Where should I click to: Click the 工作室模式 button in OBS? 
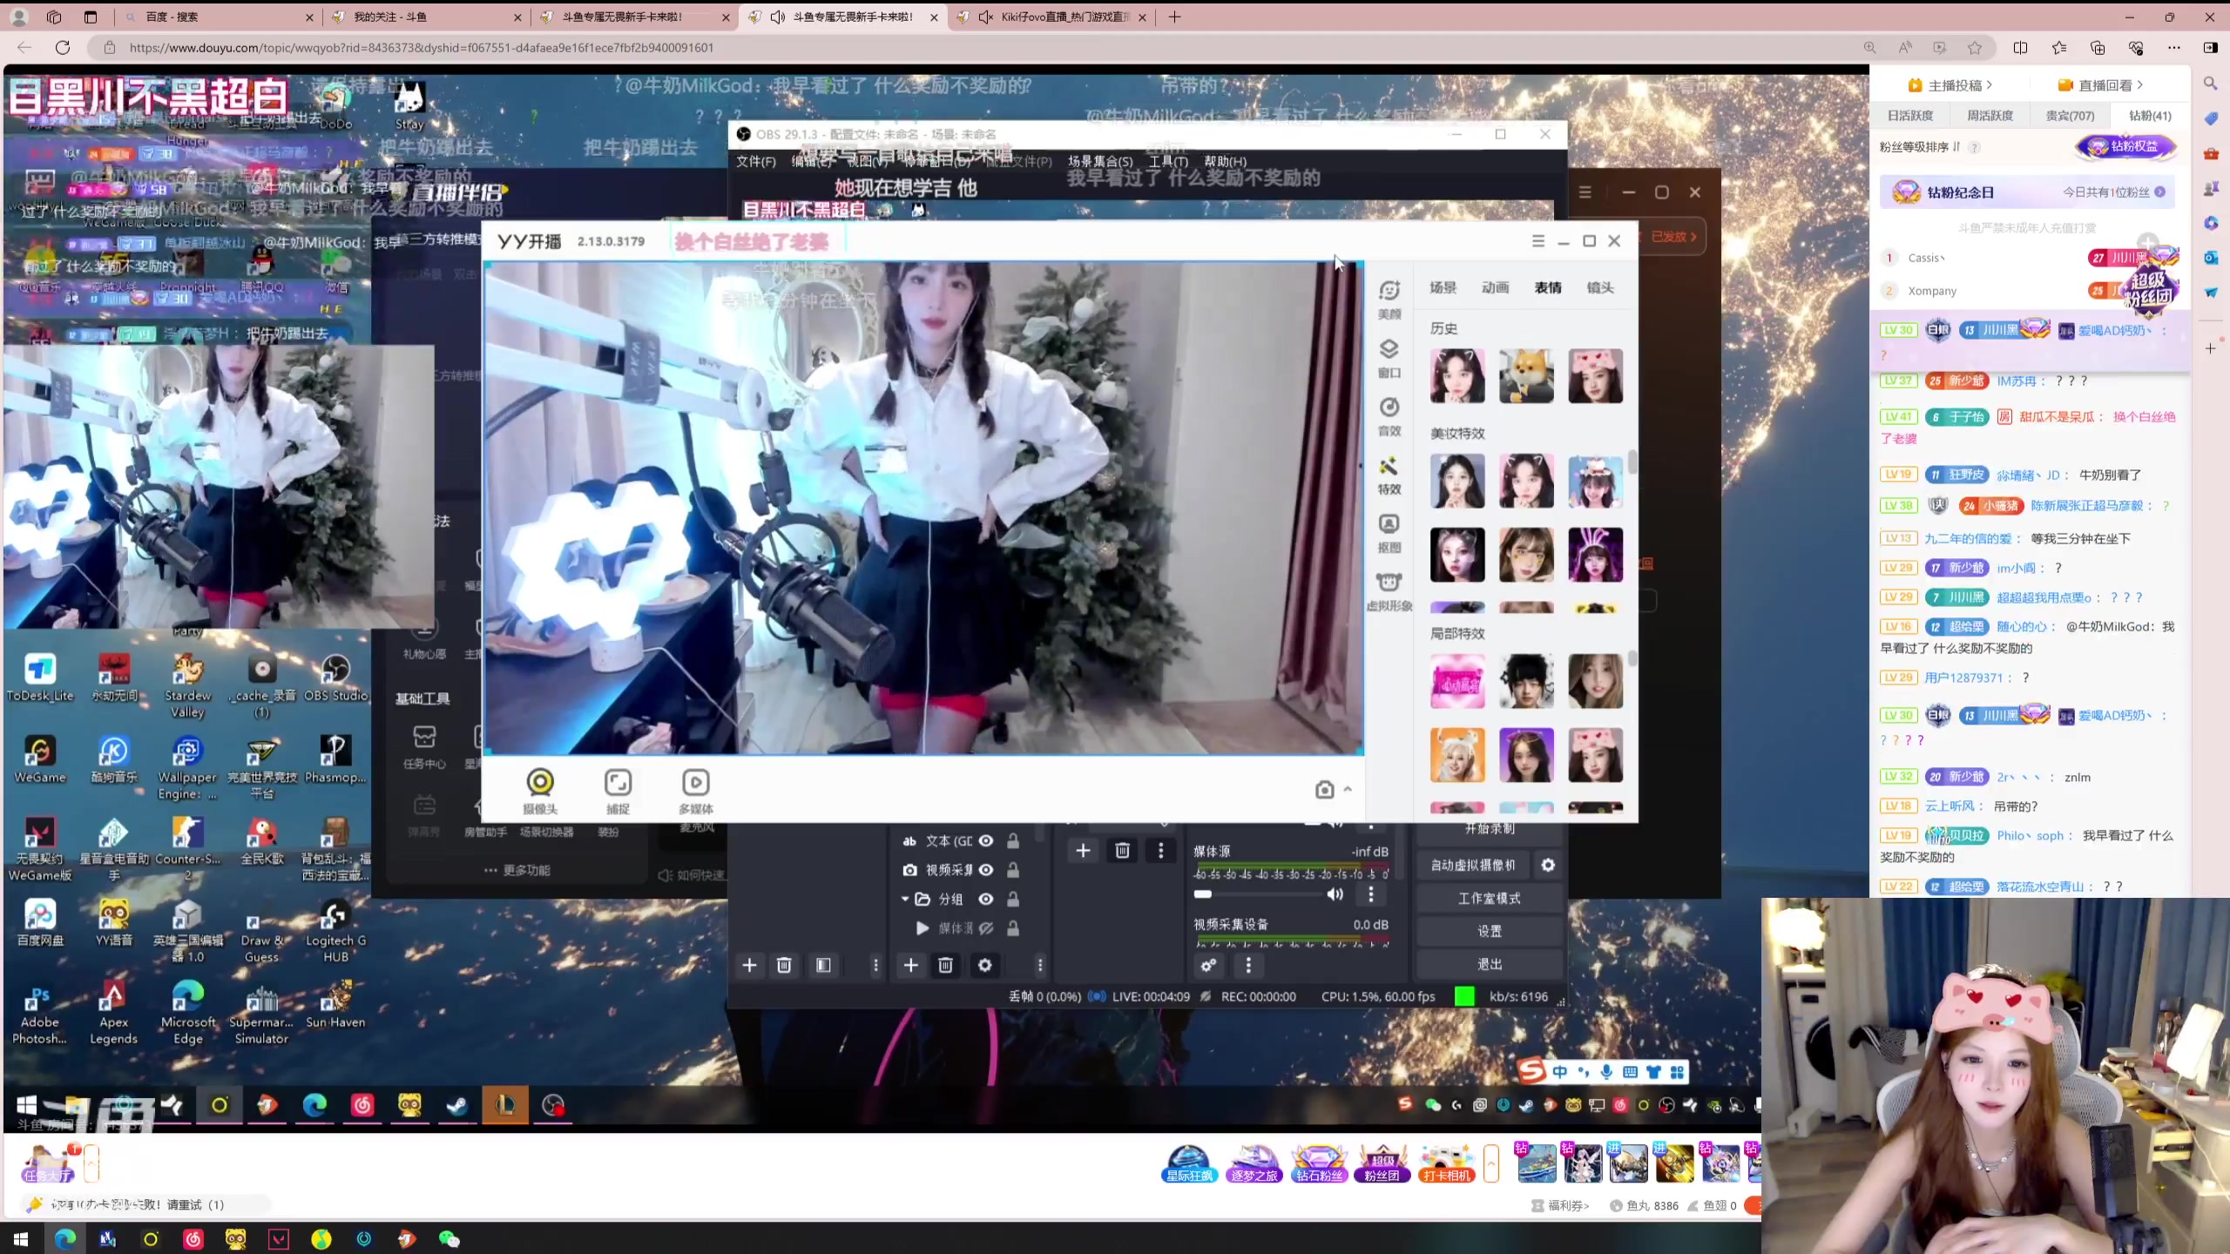[1490, 898]
